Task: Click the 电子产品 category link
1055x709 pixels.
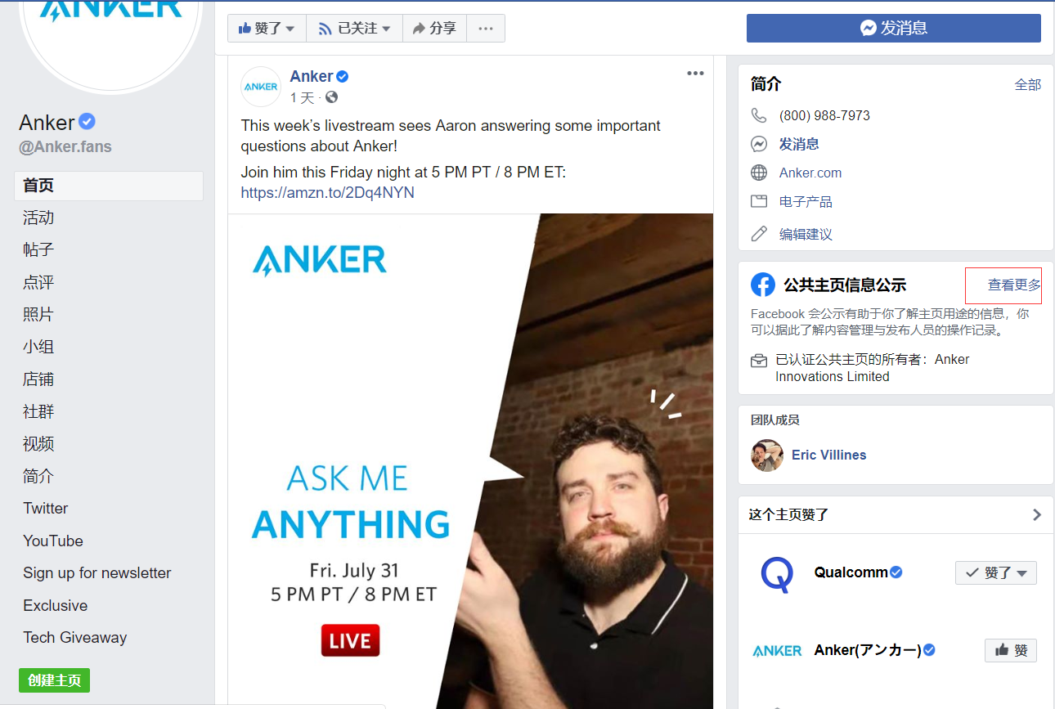Action: point(806,202)
